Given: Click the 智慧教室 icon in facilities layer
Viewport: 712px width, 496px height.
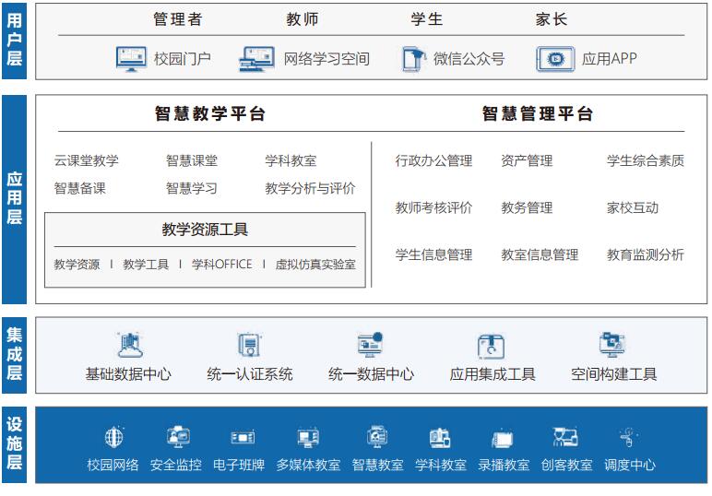Looking at the screenshot, I should pos(377,437).
